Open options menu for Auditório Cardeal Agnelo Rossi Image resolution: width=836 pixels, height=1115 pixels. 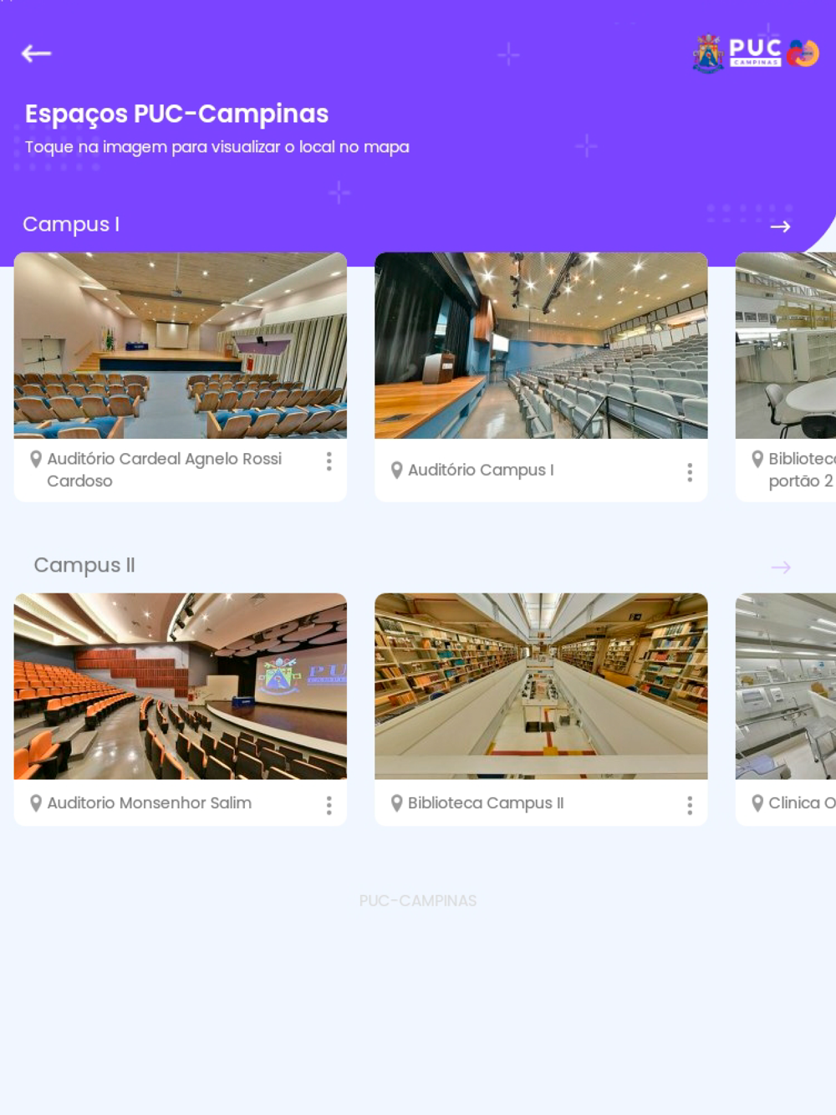tap(329, 461)
